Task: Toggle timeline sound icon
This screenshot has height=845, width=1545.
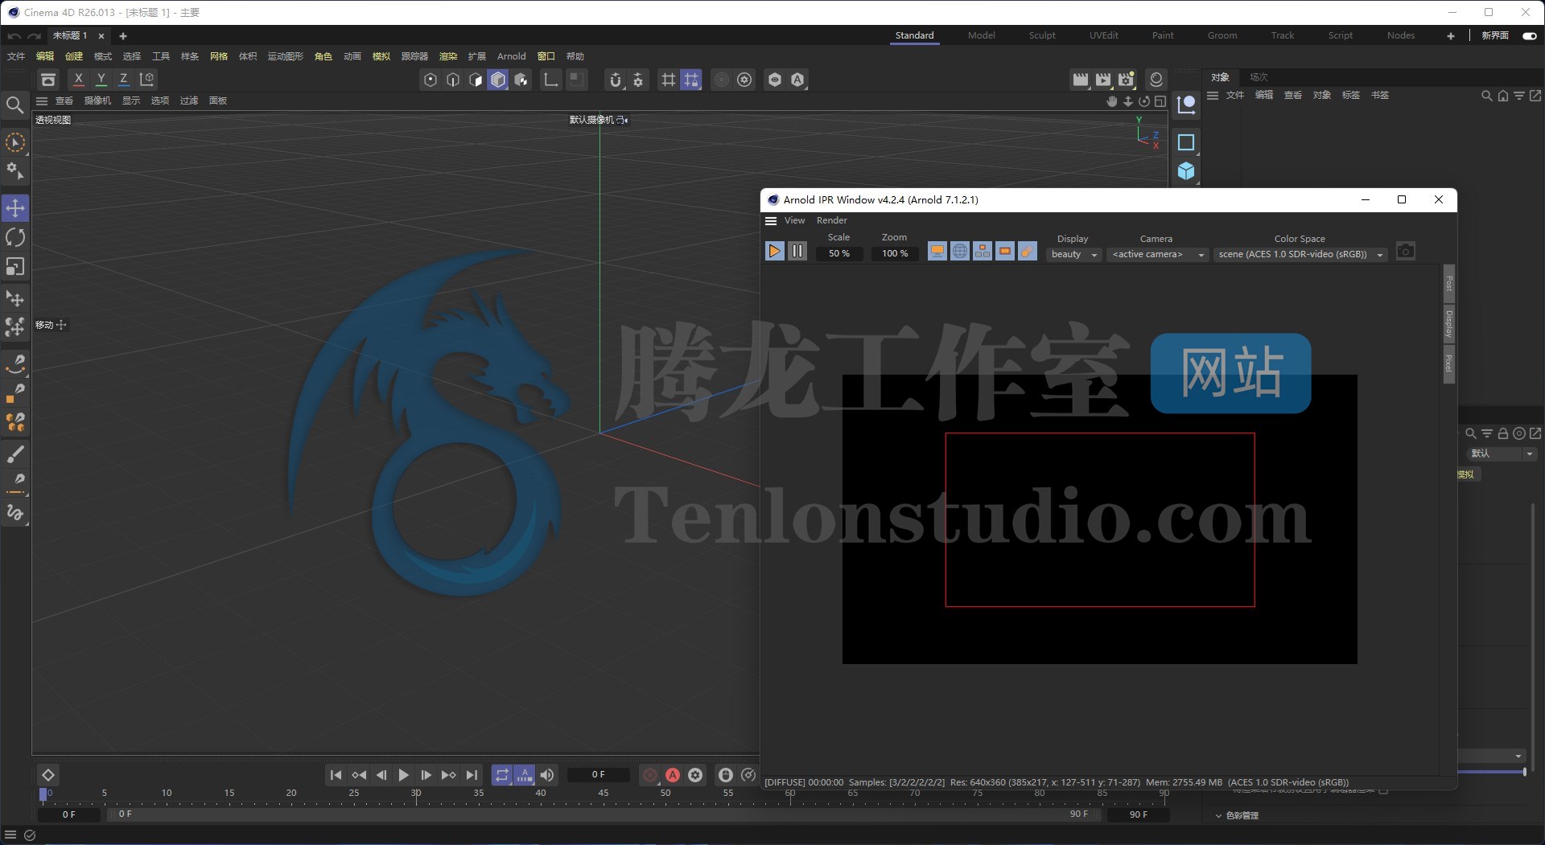Action: click(547, 775)
